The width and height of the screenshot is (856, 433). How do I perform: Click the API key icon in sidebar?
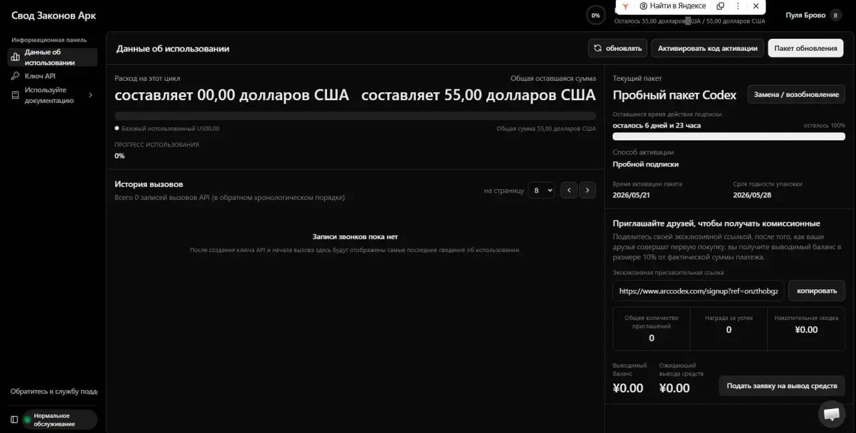coord(15,76)
